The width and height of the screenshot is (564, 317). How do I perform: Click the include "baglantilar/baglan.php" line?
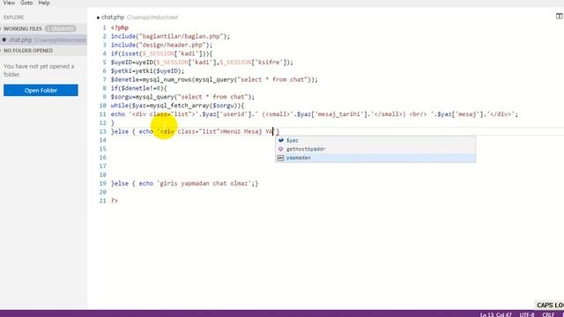[x=170, y=36]
